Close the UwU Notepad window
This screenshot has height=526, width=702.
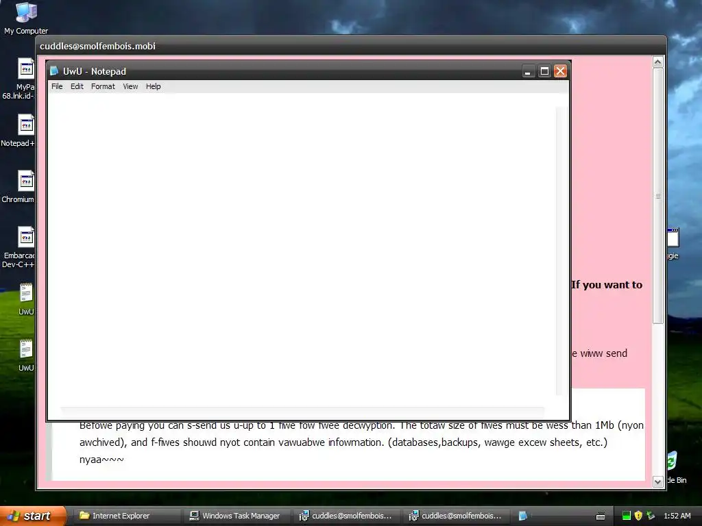point(561,71)
